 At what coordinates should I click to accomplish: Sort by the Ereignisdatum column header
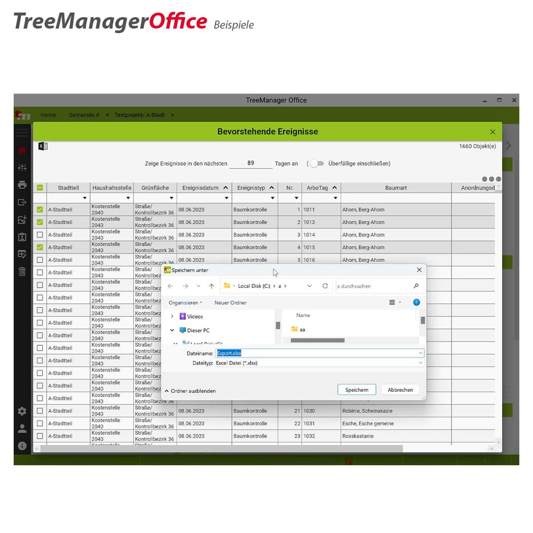click(200, 188)
